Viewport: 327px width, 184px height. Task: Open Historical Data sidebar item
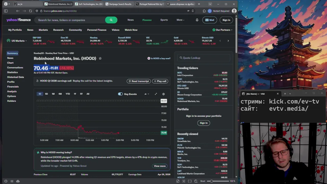pos(16,77)
